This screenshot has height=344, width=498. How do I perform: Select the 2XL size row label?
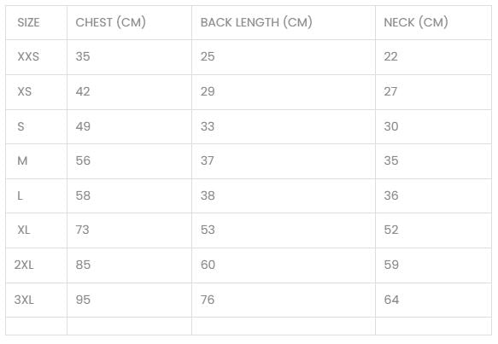[24, 265]
